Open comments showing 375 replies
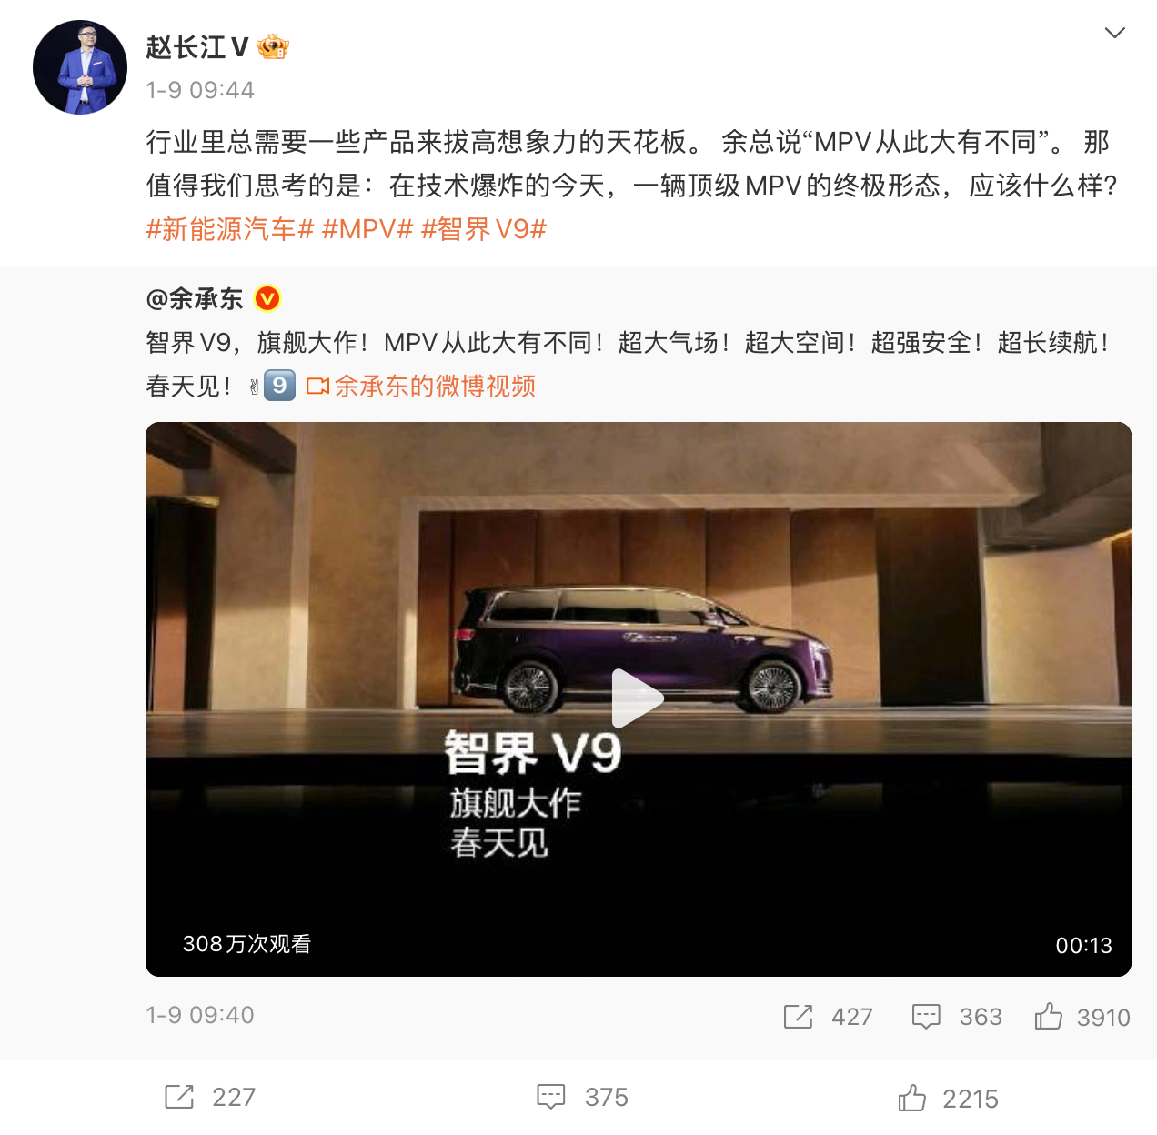 pyautogui.click(x=551, y=1097)
